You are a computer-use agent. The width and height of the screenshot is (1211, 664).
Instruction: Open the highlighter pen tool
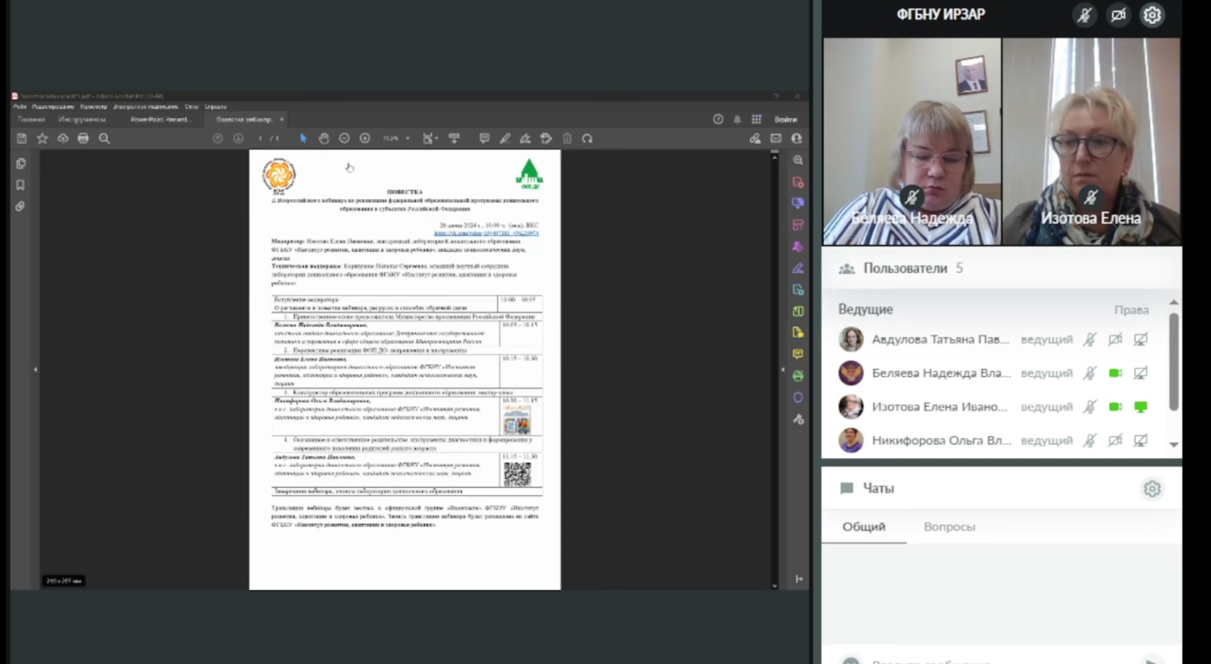click(x=505, y=138)
